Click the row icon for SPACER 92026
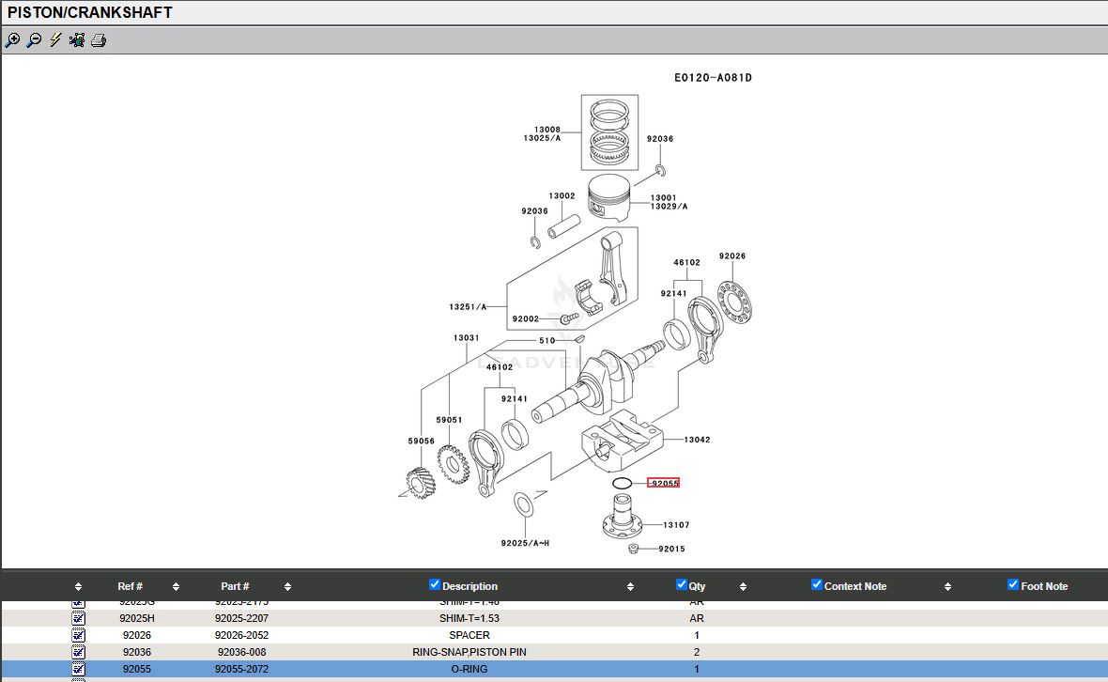1108x682 pixels. point(78,635)
